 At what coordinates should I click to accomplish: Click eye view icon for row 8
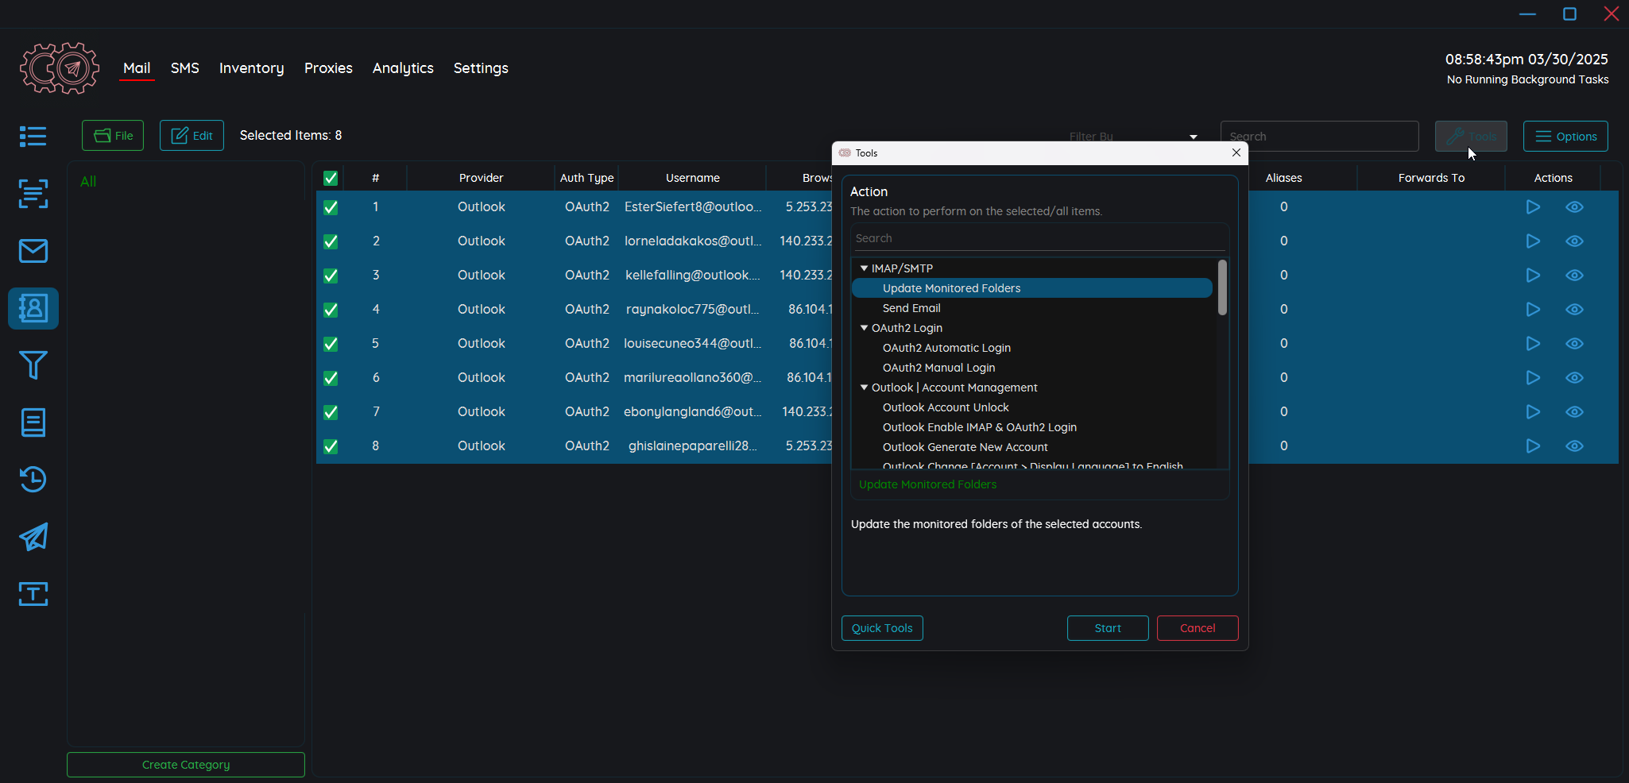1574,446
